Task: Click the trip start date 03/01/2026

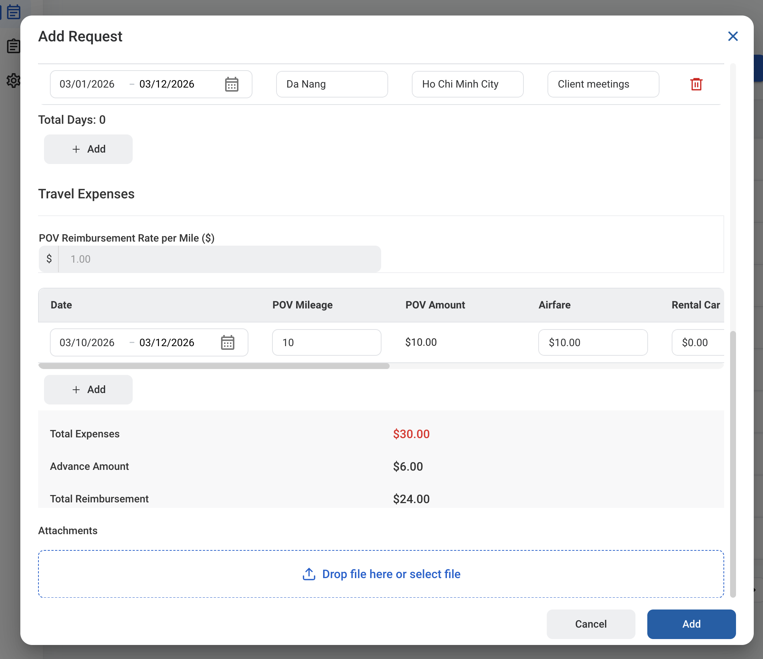Action: pyautogui.click(x=87, y=84)
